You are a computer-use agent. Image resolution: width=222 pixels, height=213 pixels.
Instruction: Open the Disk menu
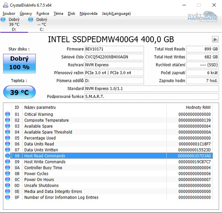71,14
